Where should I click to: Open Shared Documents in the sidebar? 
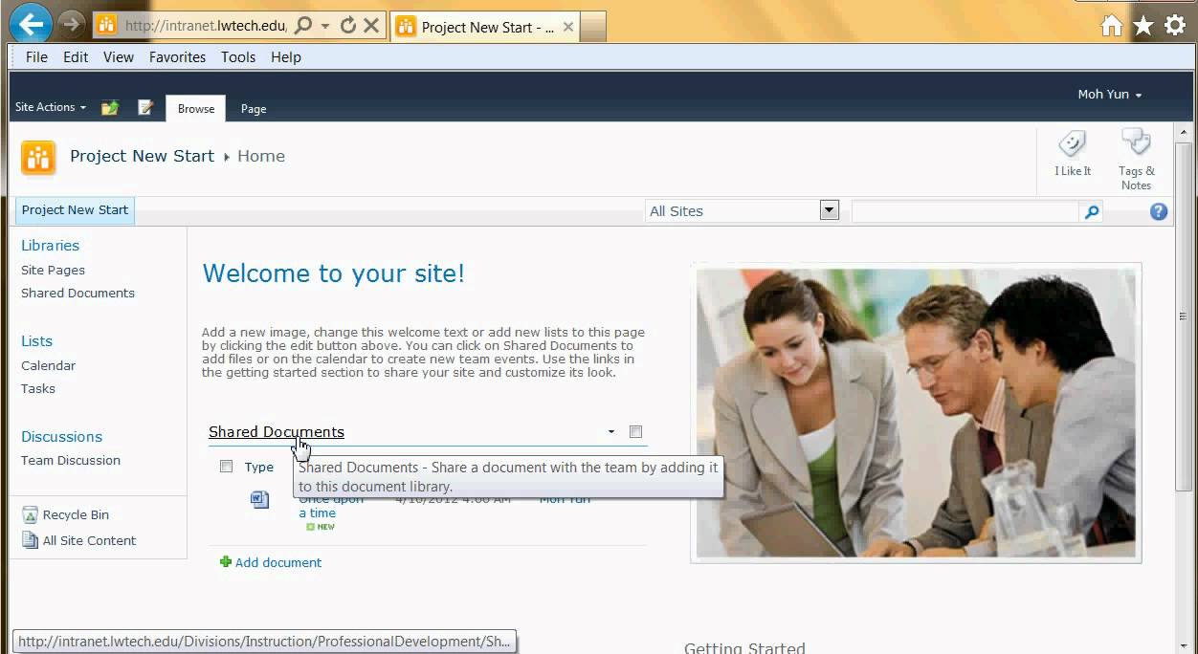pos(78,294)
